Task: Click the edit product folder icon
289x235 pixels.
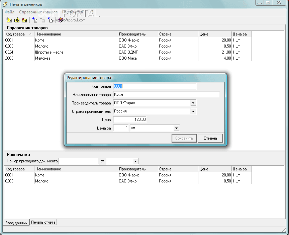Action: (17, 20)
